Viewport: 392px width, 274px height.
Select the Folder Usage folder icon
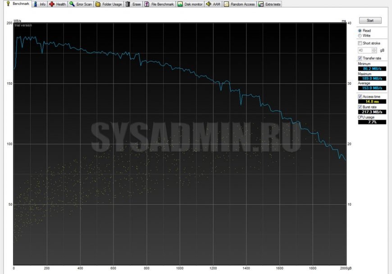point(98,4)
